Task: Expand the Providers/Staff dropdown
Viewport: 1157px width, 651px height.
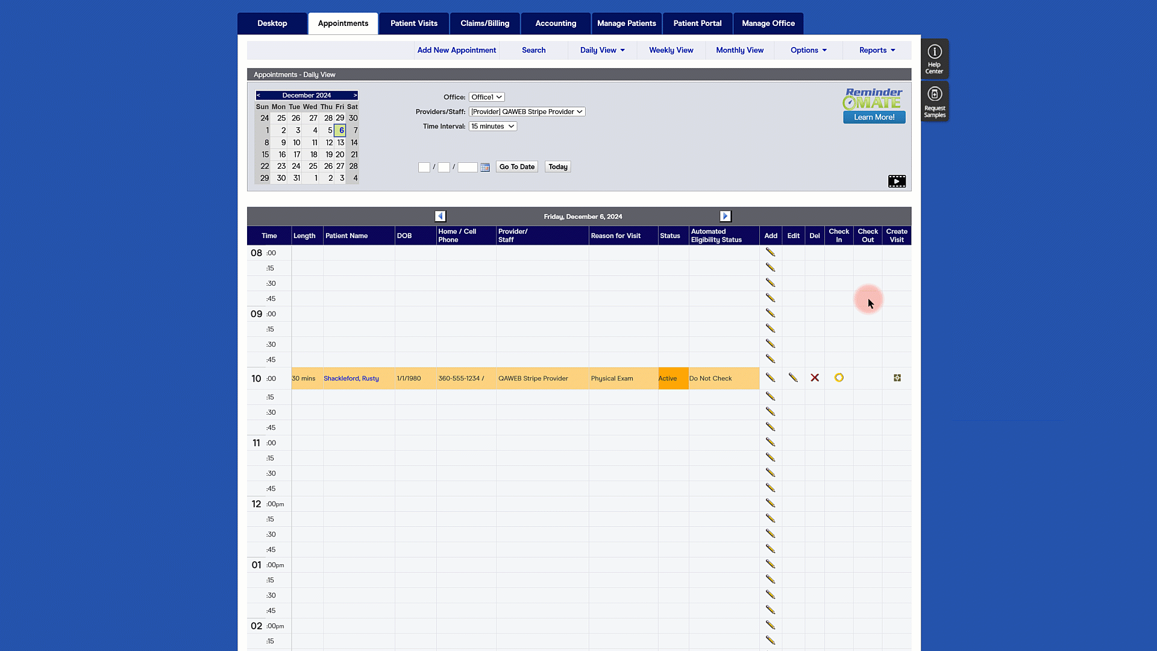Action: tap(527, 112)
